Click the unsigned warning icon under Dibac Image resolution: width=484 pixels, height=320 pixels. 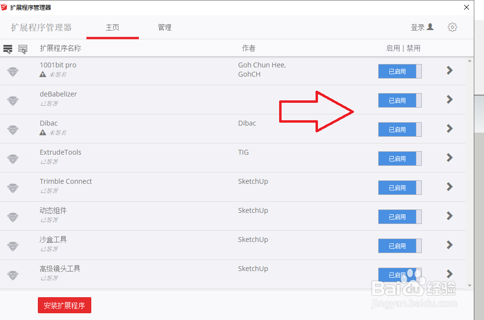pyautogui.click(x=43, y=132)
